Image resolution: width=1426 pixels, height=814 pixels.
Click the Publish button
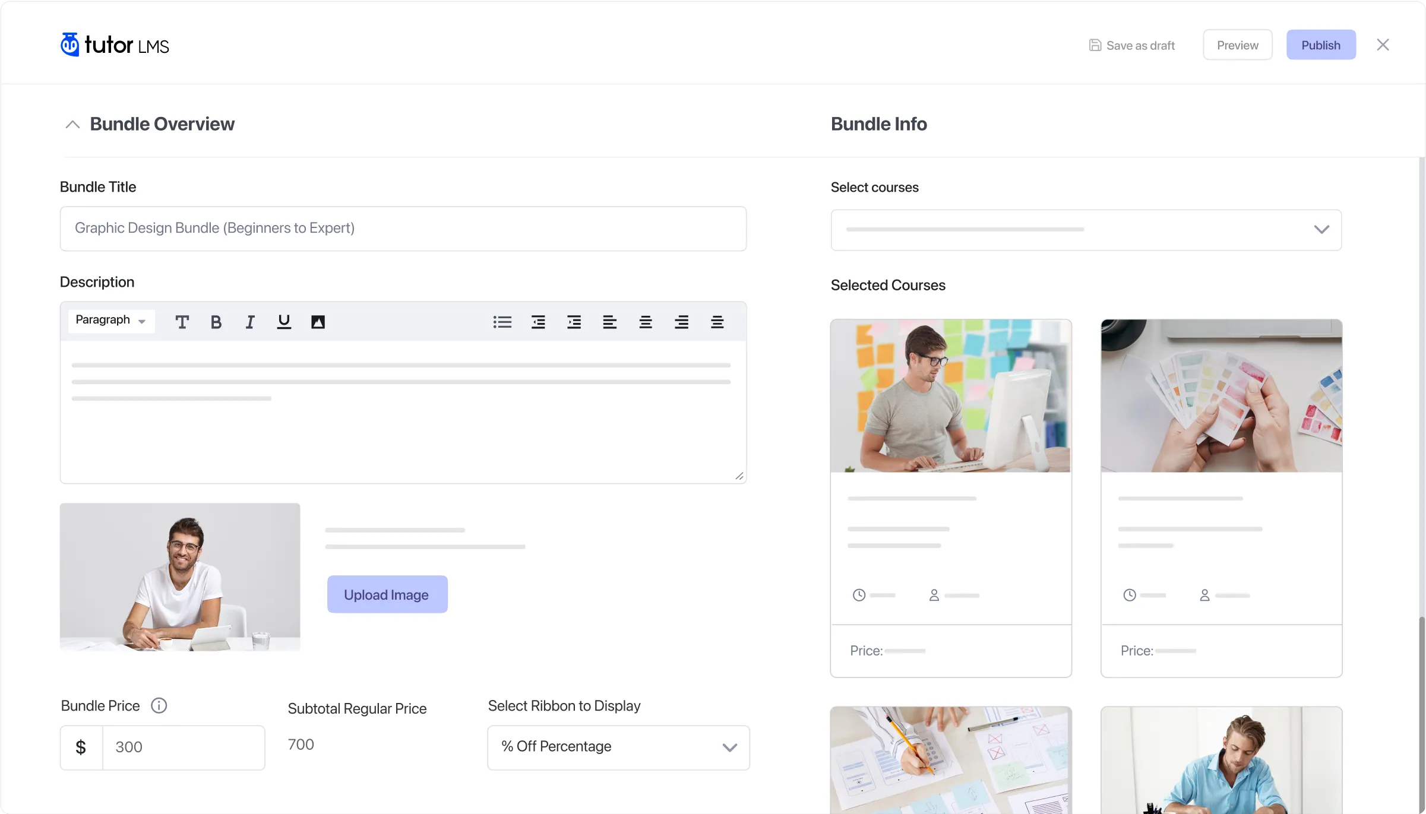tap(1321, 45)
